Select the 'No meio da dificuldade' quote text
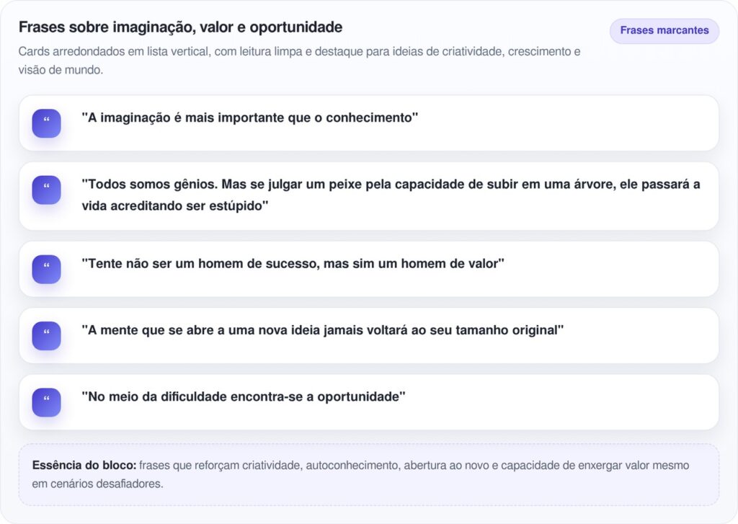Screen dimensions: 738x524 [x=244, y=396]
